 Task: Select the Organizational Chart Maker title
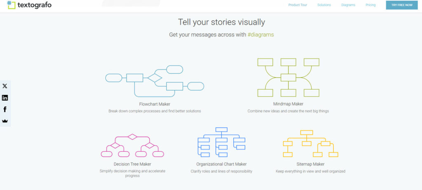(221, 164)
